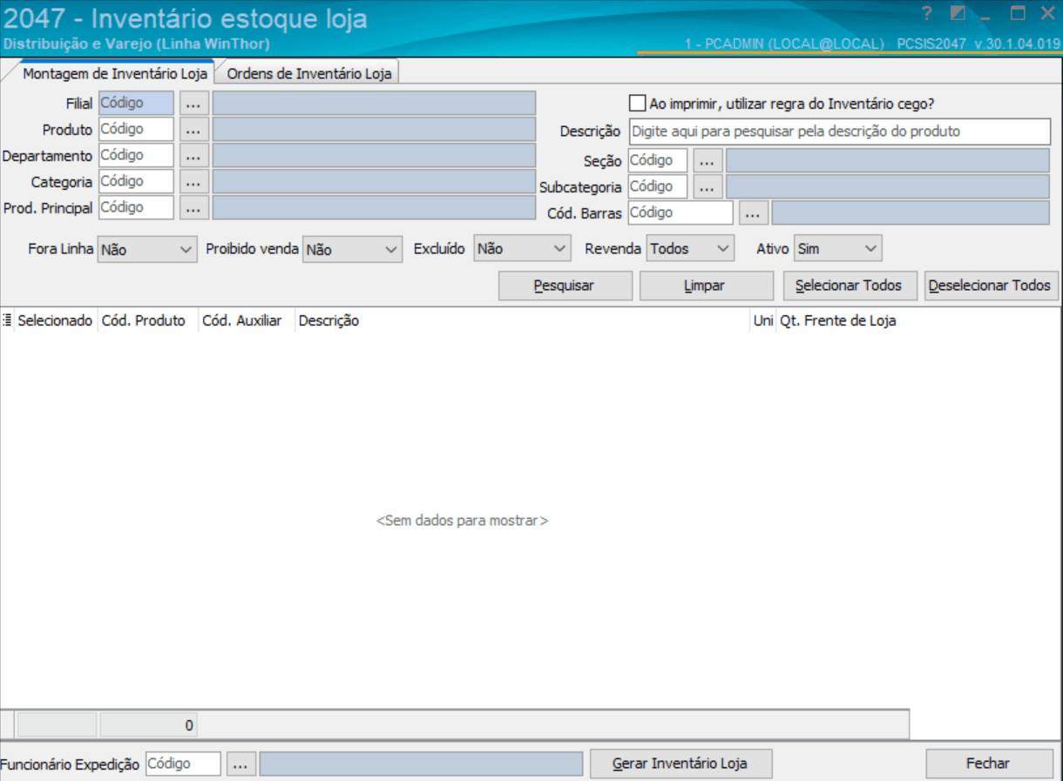Focus the Departamento code field
This screenshot has height=781, width=1063.
point(136,155)
